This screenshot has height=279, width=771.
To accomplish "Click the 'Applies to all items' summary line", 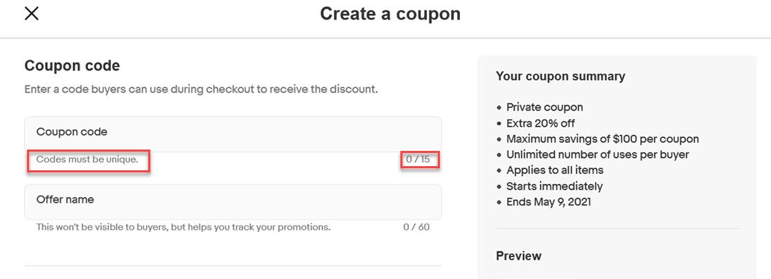I will coord(554,170).
